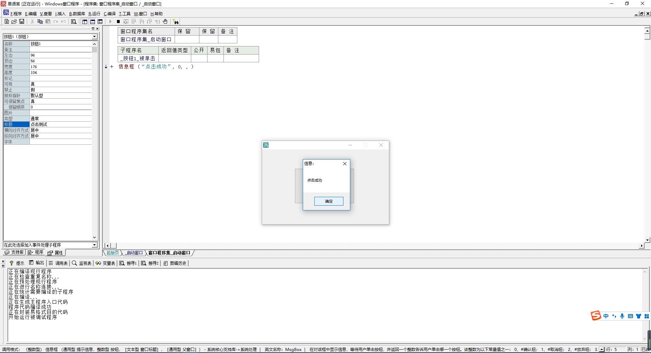Click the Save toolbar icon
Screen dimensions: 651x353
click(22, 21)
